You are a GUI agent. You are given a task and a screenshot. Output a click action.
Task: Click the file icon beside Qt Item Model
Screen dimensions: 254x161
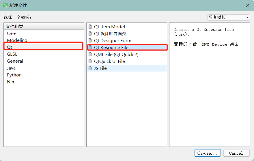(x=90, y=27)
